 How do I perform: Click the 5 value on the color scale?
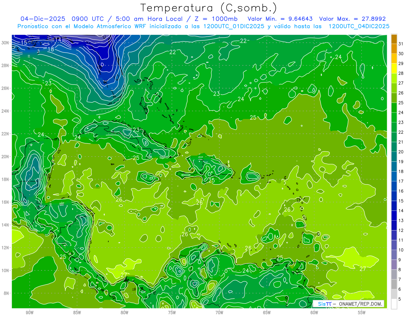coord(400,299)
